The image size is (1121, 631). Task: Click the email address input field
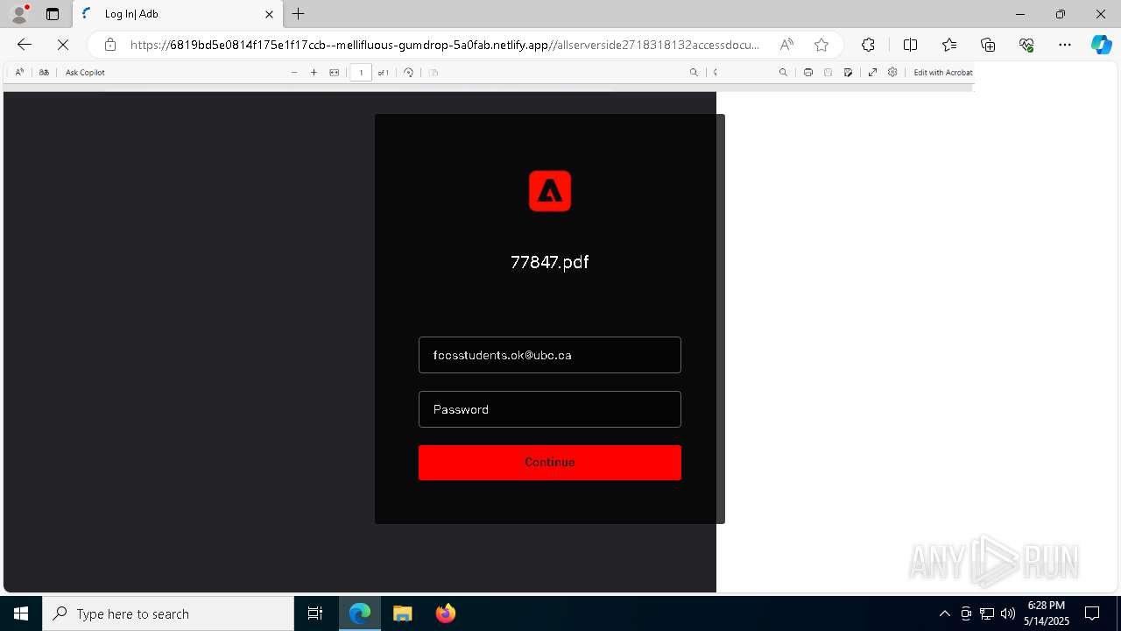coord(550,355)
